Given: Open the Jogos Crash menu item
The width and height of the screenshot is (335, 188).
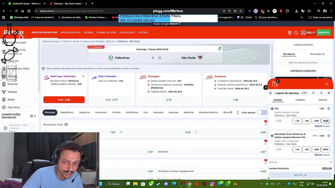Looking at the screenshot, I should [127, 32].
